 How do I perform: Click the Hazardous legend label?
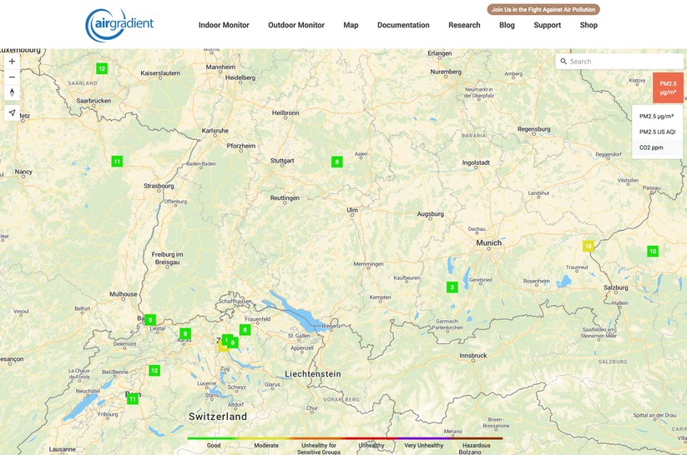pyautogui.click(x=477, y=445)
